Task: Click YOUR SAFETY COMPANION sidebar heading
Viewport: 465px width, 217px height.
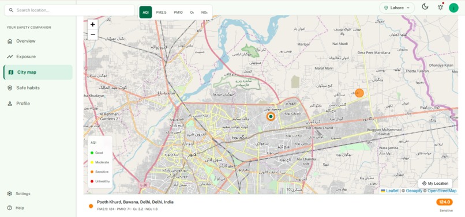Action: point(29,28)
